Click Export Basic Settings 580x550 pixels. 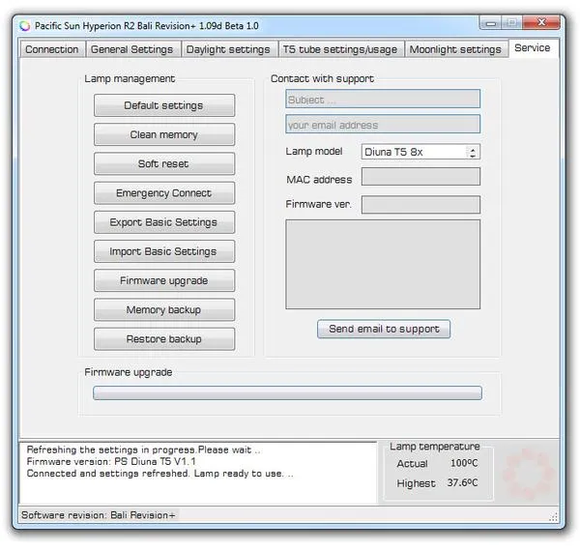pyautogui.click(x=164, y=222)
